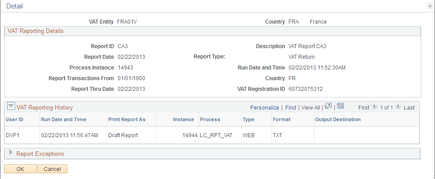Click VAT Registration ID value 60732075312
Image resolution: width=435 pixels, height=179 pixels.
point(305,89)
